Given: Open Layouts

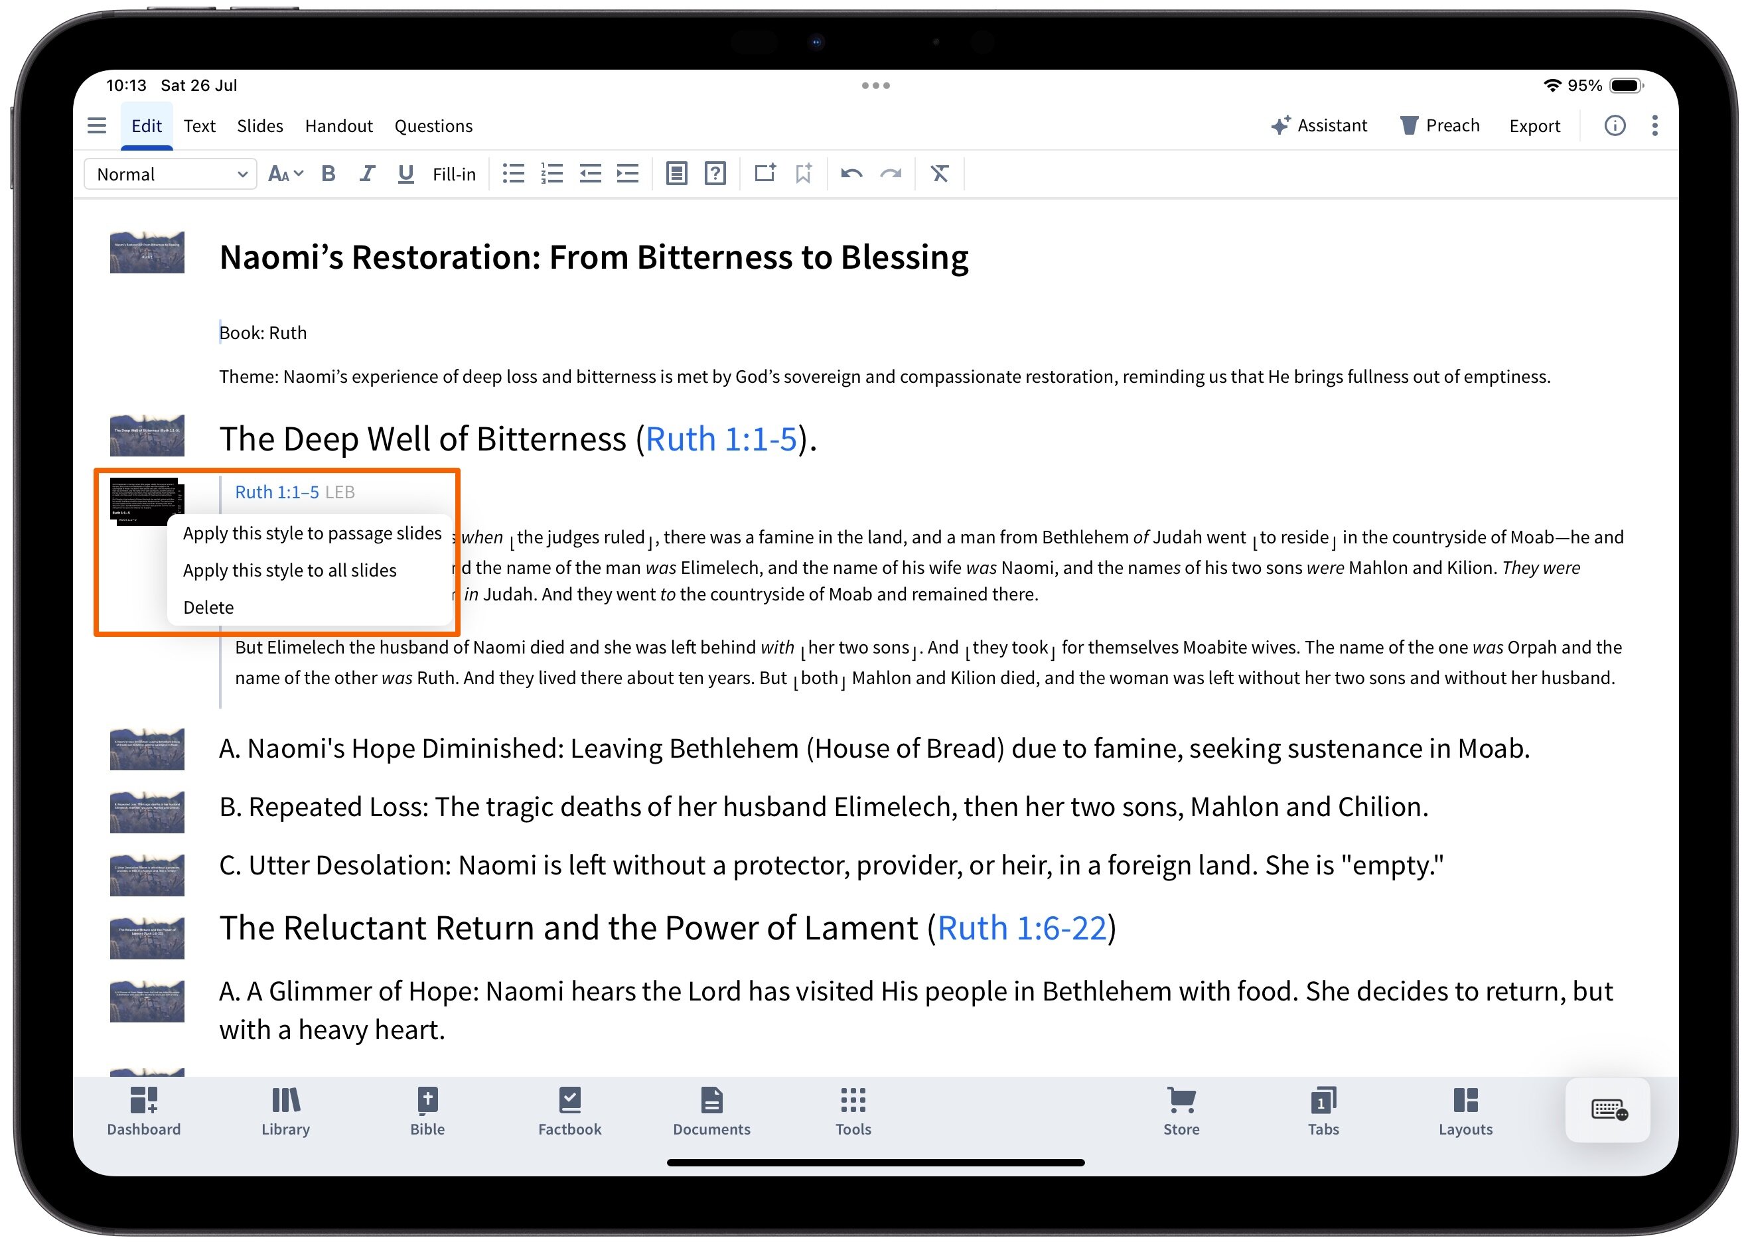Looking at the screenshot, I should click(x=1465, y=1111).
